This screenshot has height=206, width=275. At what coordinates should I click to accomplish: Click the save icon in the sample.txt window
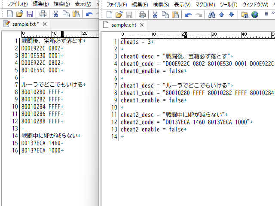click(x=30, y=14)
